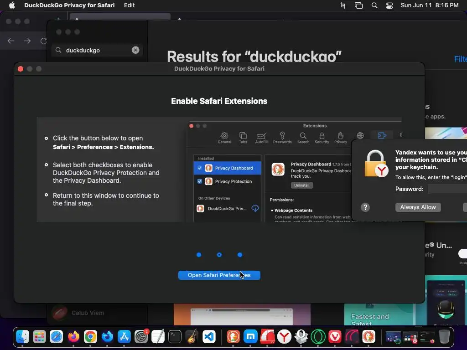The width and height of the screenshot is (467, 350).
Task: Click the back arrow in the background browser
Action: click(x=11, y=41)
